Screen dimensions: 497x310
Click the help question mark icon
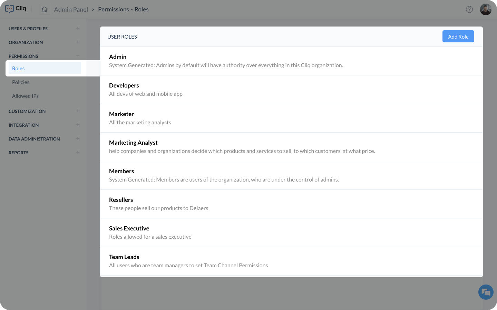point(469,9)
